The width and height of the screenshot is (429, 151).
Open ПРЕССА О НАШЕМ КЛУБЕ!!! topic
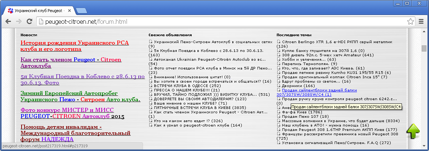(x=187, y=90)
